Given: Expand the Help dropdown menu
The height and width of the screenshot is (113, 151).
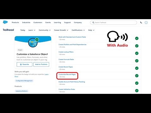Looking at the screenshot, I should point(91,30).
